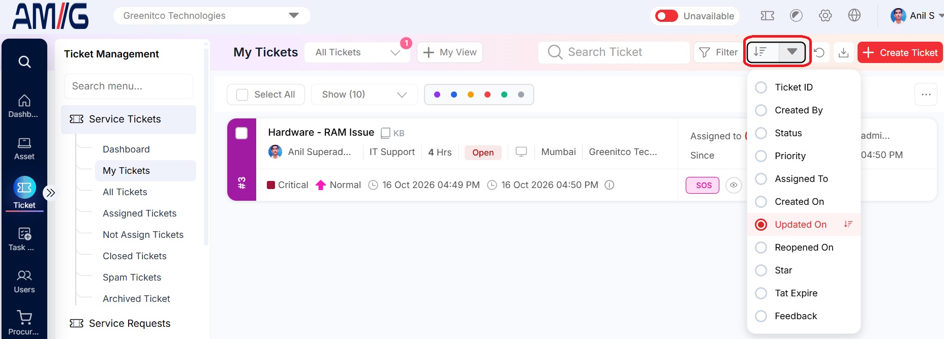Viewport: 944px width, 339px height.
Task: Toggle the Unavailable status switch
Action: point(666,16)
